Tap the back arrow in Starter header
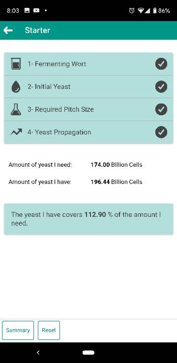Viewport: 177px width, 363px height. (x=8, y=30)
